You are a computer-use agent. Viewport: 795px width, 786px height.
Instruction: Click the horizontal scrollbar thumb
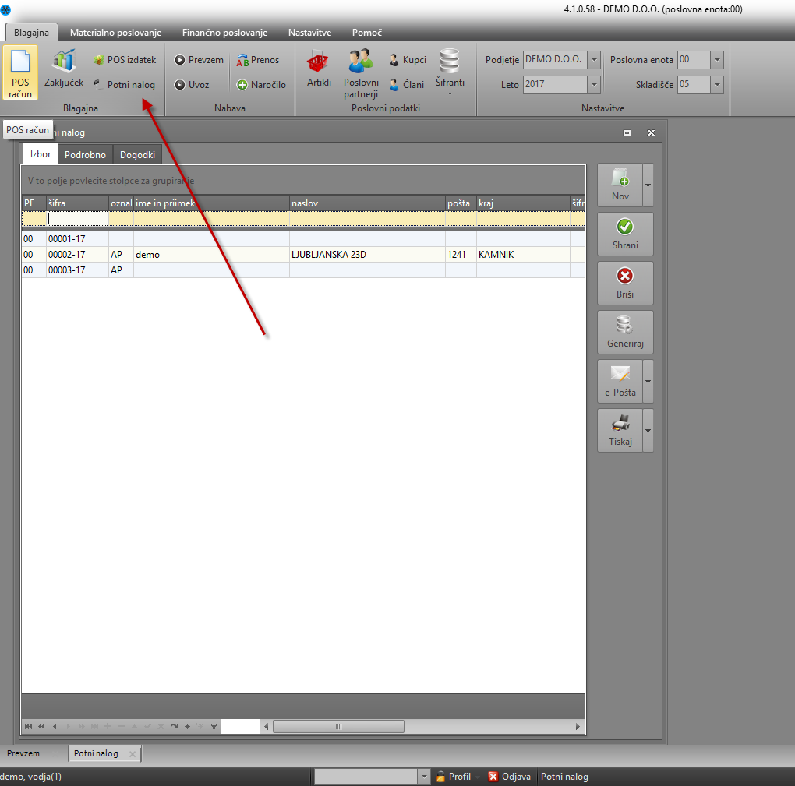click(339, 726)
